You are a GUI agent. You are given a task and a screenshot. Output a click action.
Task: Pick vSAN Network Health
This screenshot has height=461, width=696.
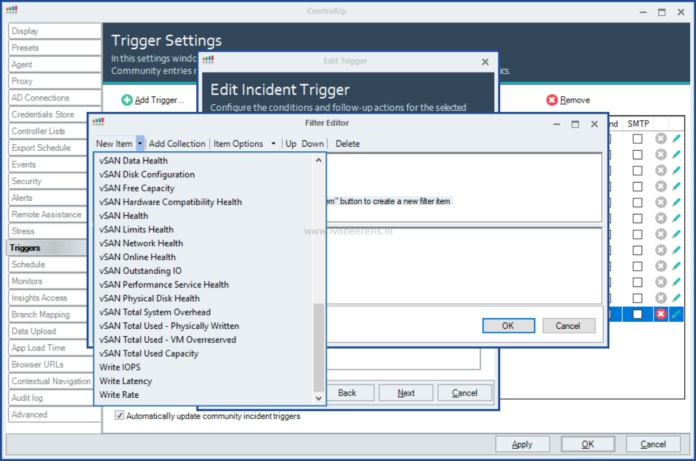(141, 243)
